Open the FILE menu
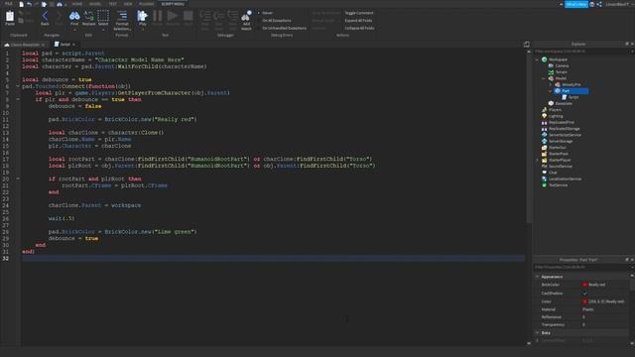The height and width of the screenshot is (357, 635). click(9, 4)
